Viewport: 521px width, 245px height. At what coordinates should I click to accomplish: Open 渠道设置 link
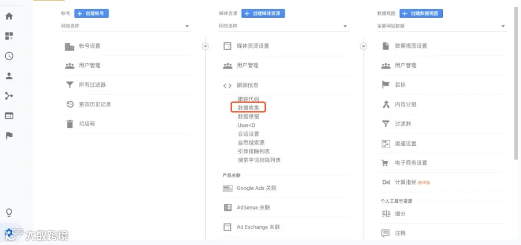pyautogui.click(x=405, y=144)
